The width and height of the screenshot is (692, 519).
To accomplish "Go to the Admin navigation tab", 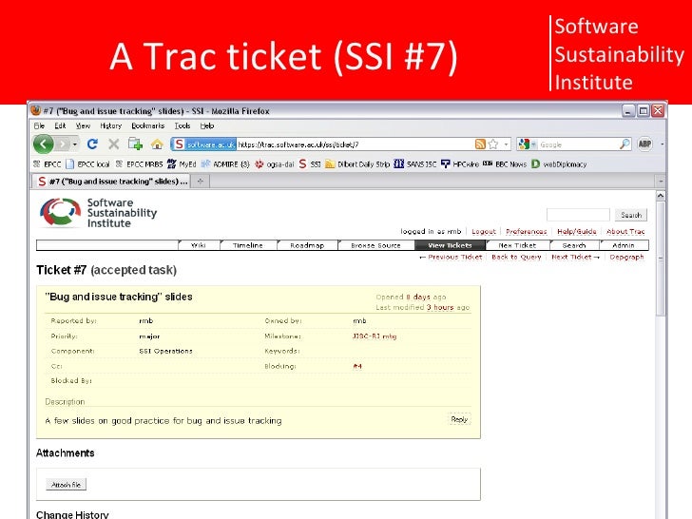I will point(624,245).
